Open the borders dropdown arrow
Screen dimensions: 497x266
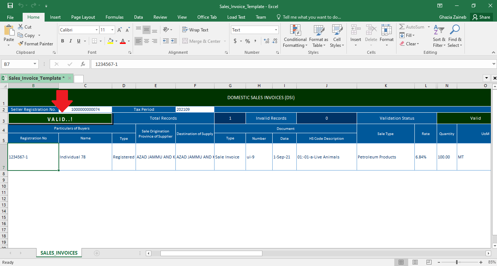(x=101, y=41)
